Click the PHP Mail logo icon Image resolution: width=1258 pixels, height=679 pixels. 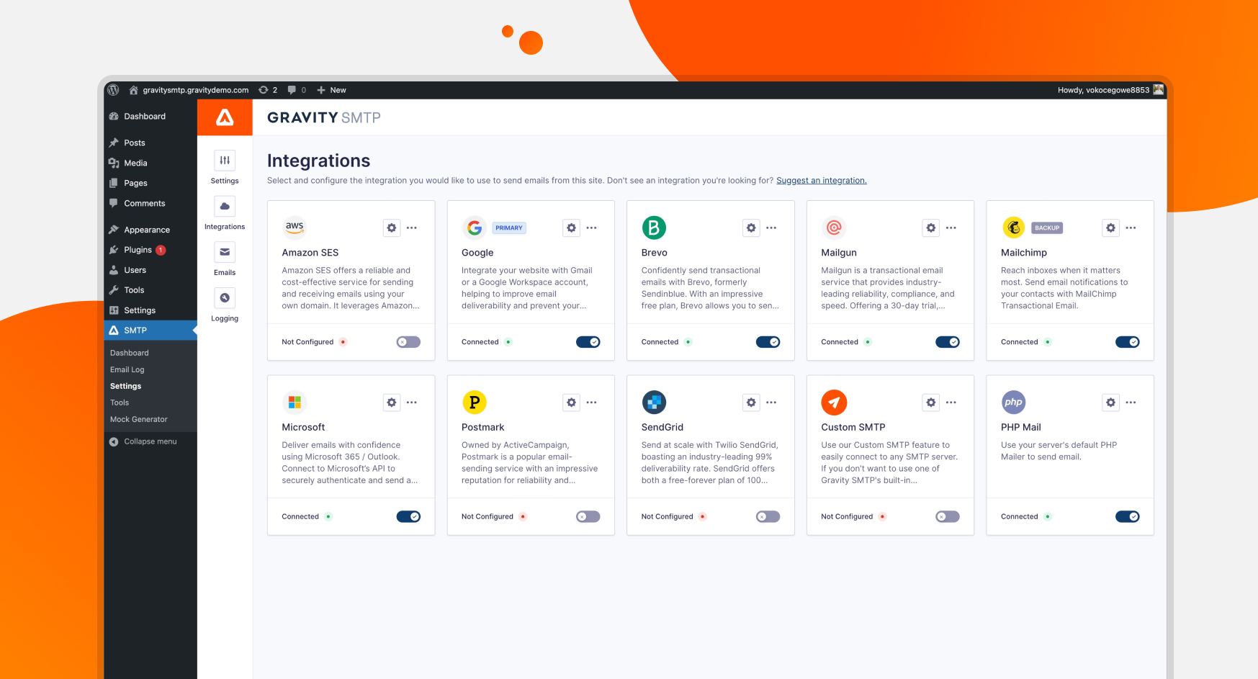click(x=1014, y=403)
